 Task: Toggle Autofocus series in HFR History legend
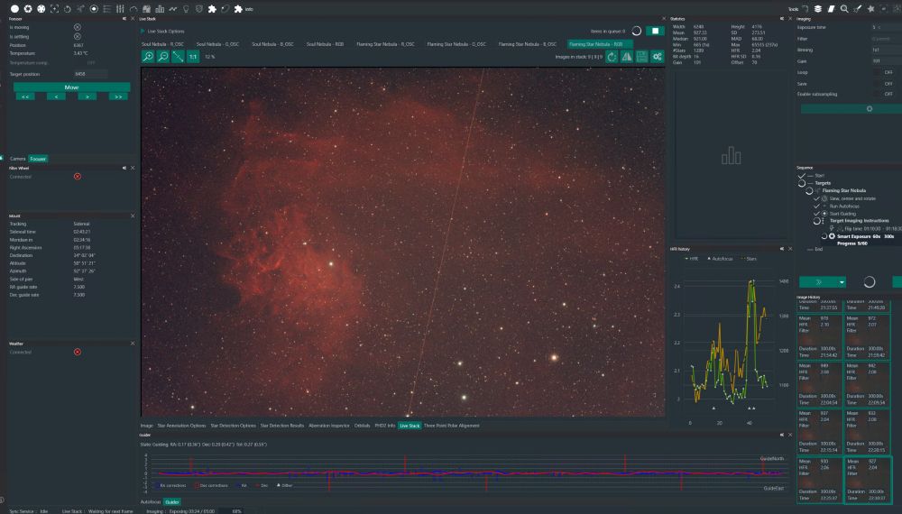pos(720,259)
